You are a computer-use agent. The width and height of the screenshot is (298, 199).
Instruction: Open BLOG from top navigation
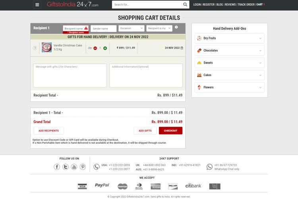click(x=219, y=4)
